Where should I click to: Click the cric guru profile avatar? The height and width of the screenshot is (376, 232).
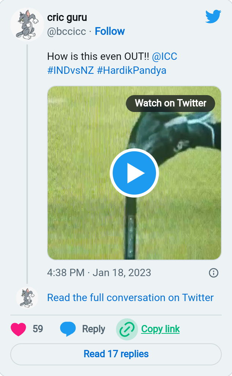point(27,24)
